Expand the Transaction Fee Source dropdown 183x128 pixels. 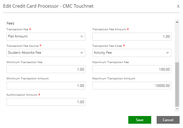pos(46,53)
